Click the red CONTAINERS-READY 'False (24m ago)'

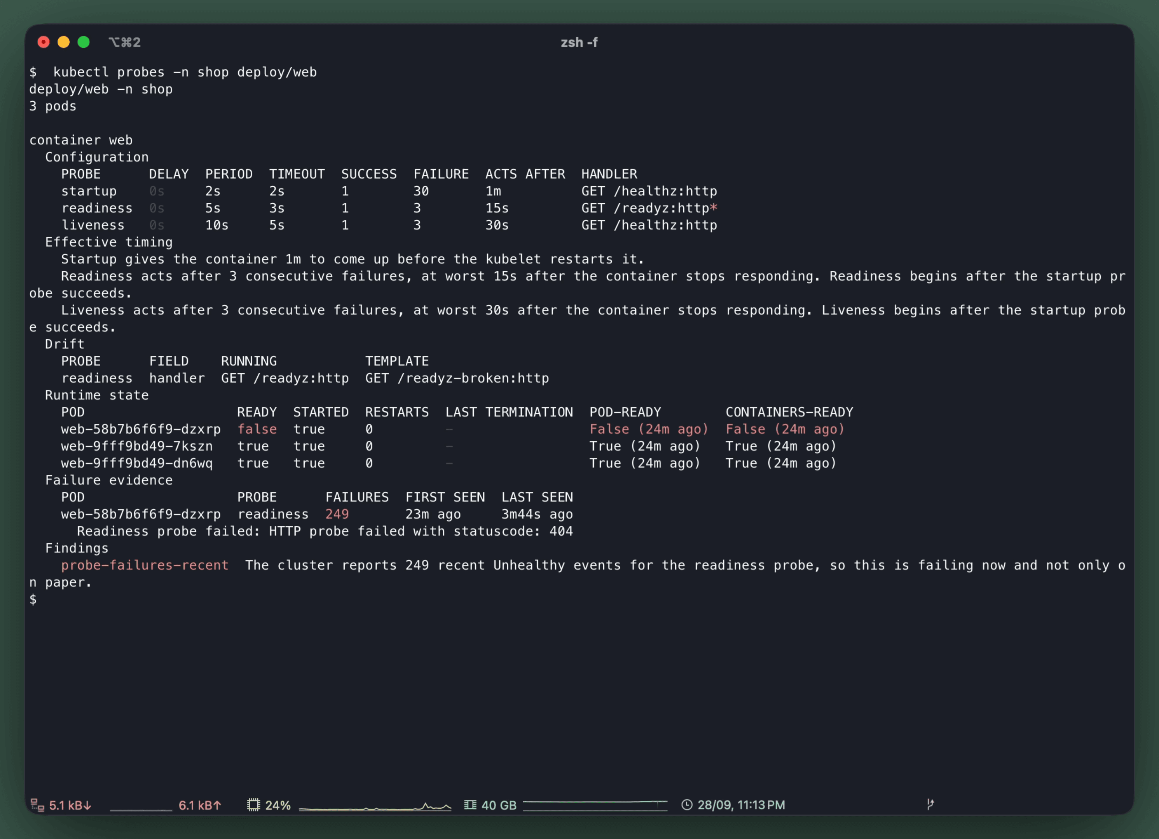click(x=785, y=429)
